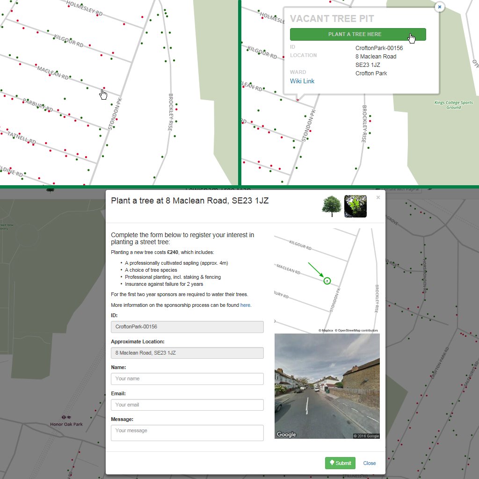This screenshot has width=479, height=479.
Task: Click the Holmesley Rd label on top-left map
Action: pyautogui.click(x=85, y=8)
